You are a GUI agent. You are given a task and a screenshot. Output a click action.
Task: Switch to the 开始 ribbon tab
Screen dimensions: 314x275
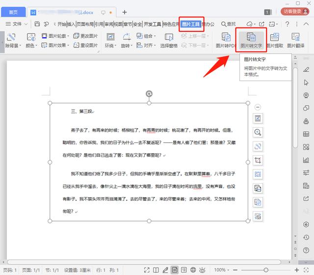(x=62, y=24)
